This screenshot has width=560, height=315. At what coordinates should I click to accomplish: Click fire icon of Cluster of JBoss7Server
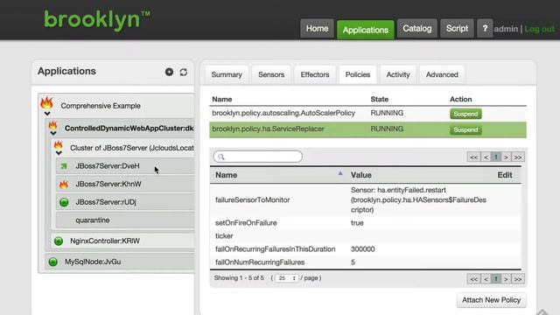(x=59, y=145)
